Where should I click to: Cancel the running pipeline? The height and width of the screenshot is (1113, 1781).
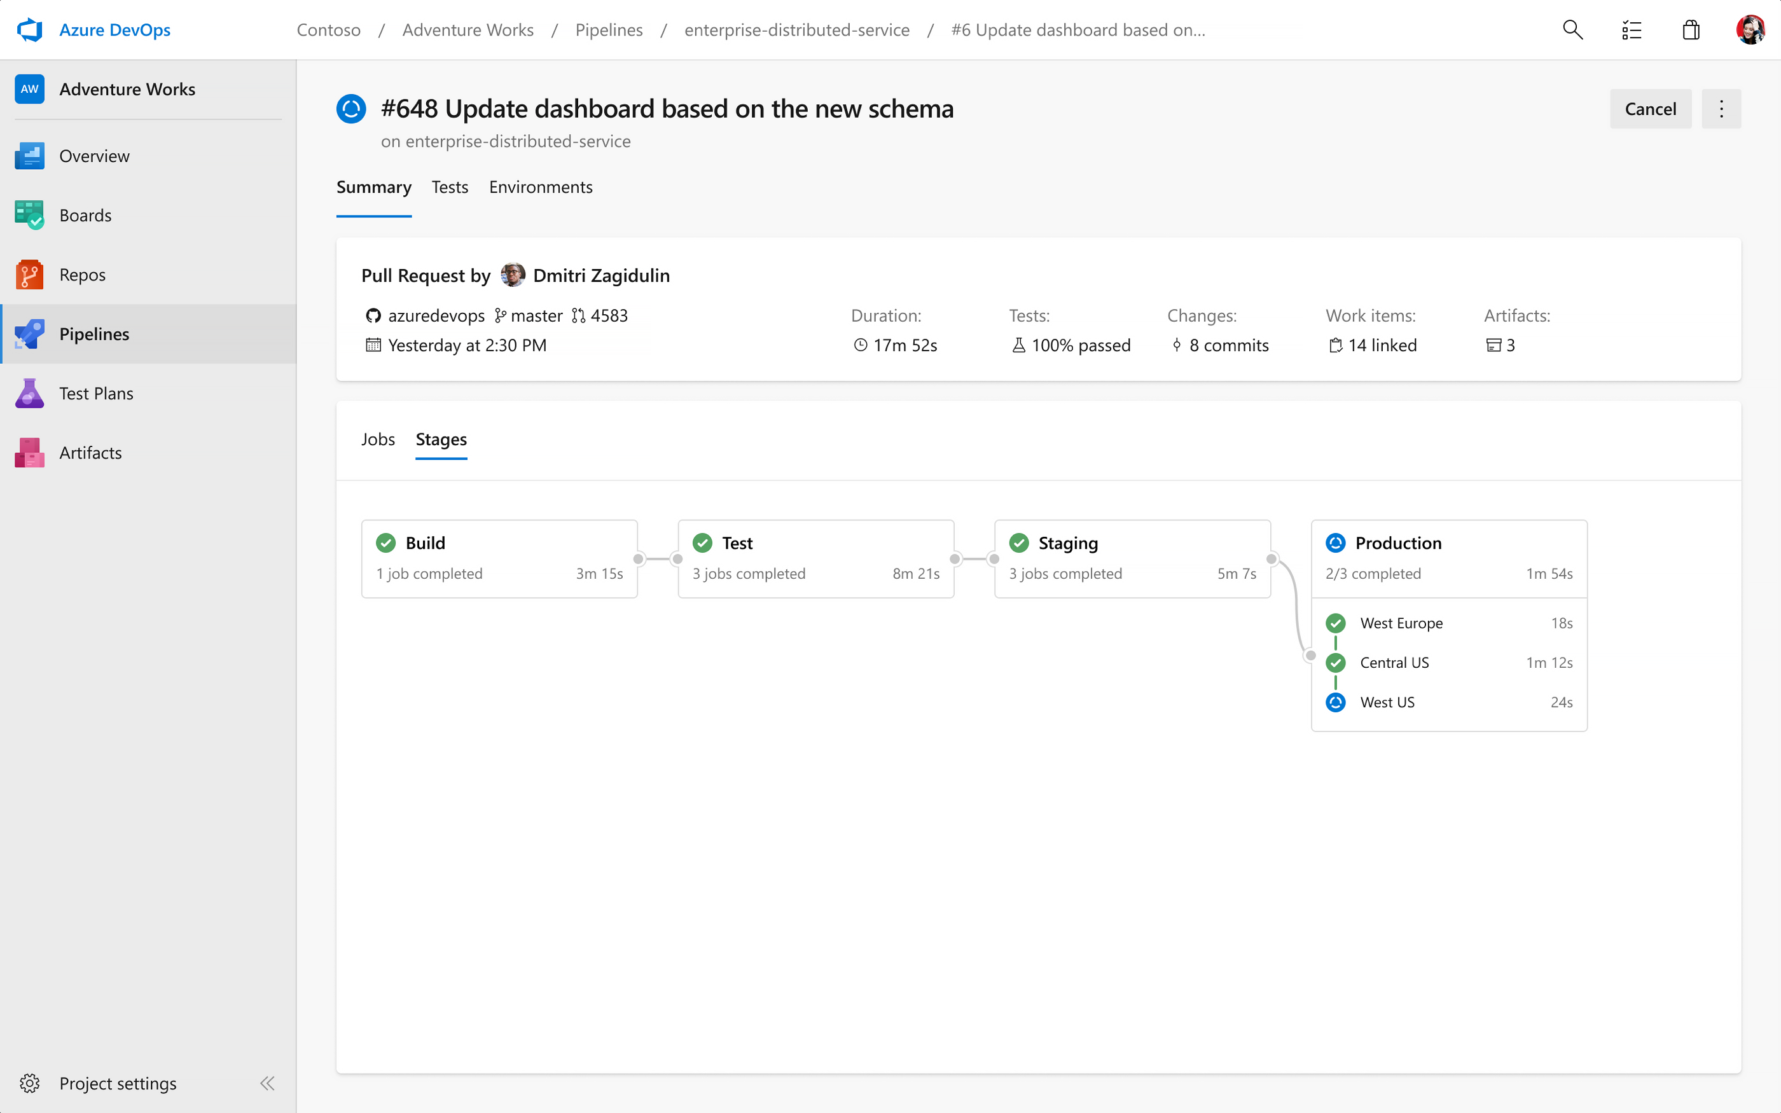tap(1651, 108)
